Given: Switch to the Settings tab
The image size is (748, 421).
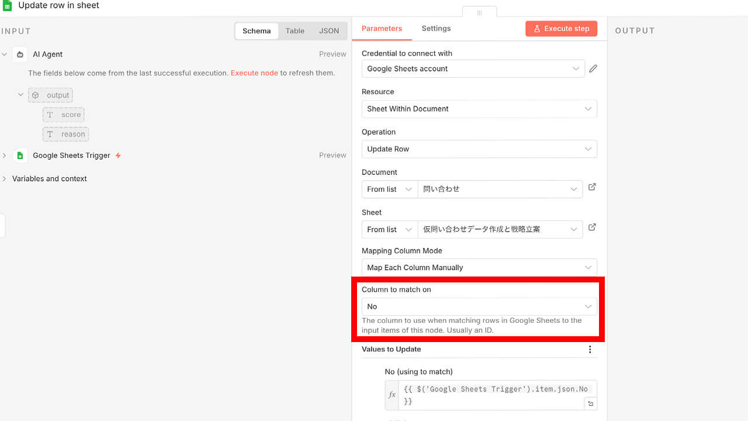Looking at the screenshot, I should pyautogui.click(x=436, y=29).
